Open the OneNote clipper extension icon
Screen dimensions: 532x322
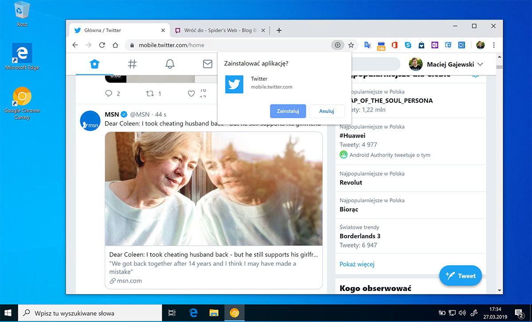(435, 45)
